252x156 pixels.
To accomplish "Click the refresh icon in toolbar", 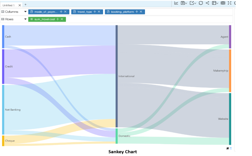I will 201,3.
